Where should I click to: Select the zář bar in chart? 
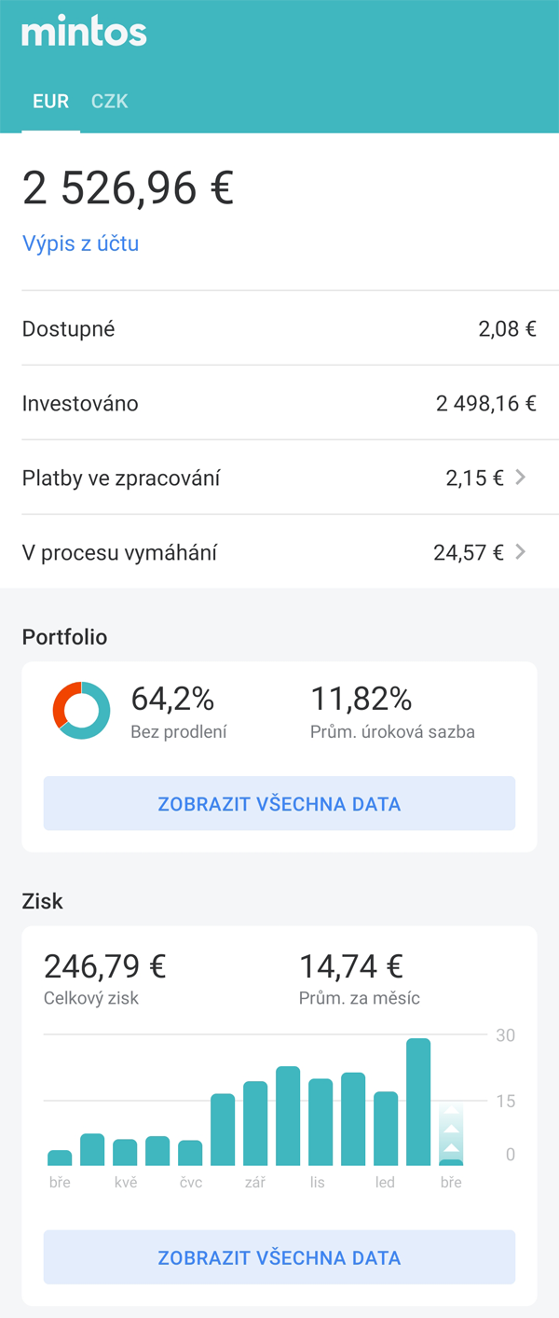[x=255, y=1123]
